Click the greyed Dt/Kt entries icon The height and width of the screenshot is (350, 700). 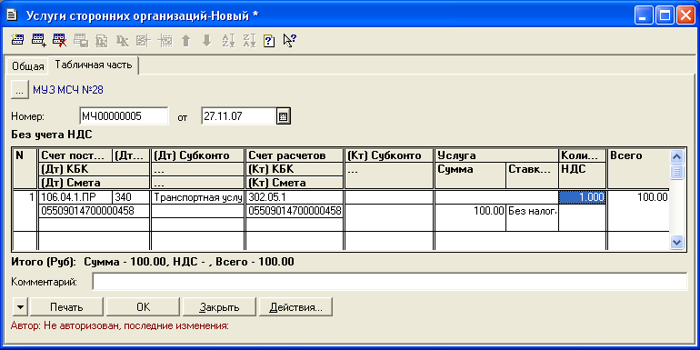[123, 41]
